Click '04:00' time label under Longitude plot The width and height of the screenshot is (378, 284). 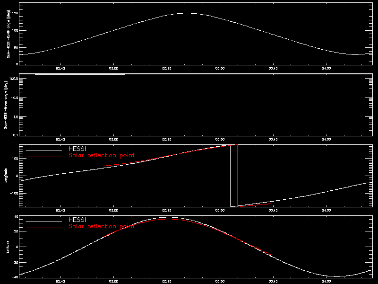click(326, 210)
